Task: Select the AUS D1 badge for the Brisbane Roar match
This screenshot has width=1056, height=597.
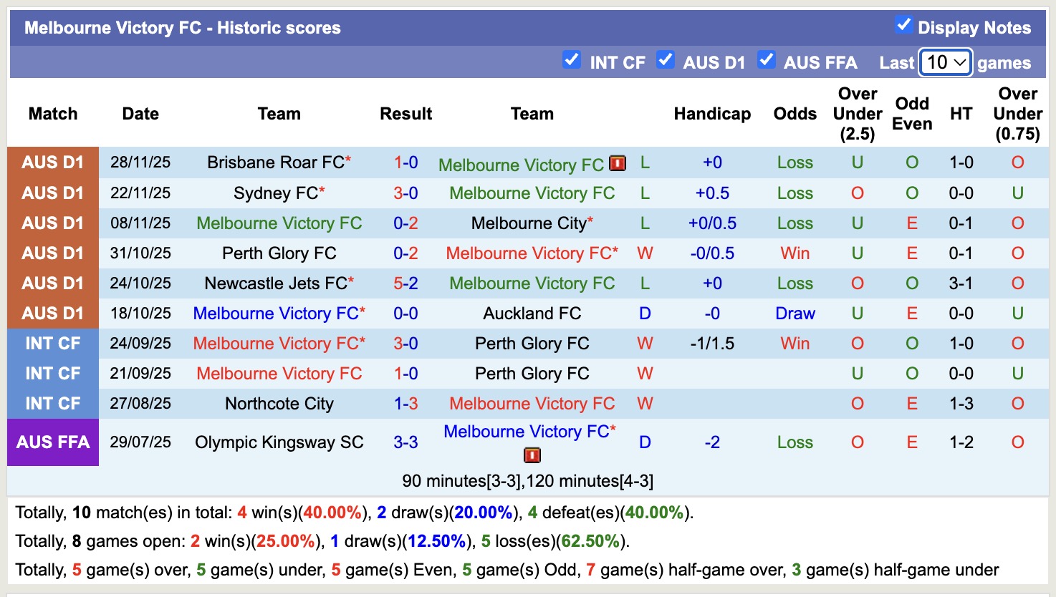Action: [53, 162]
